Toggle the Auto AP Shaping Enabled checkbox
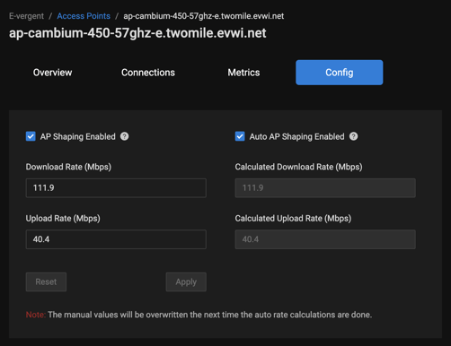This screenshot has height=346, width=451. pyautogui.click(x=240, y=136)
